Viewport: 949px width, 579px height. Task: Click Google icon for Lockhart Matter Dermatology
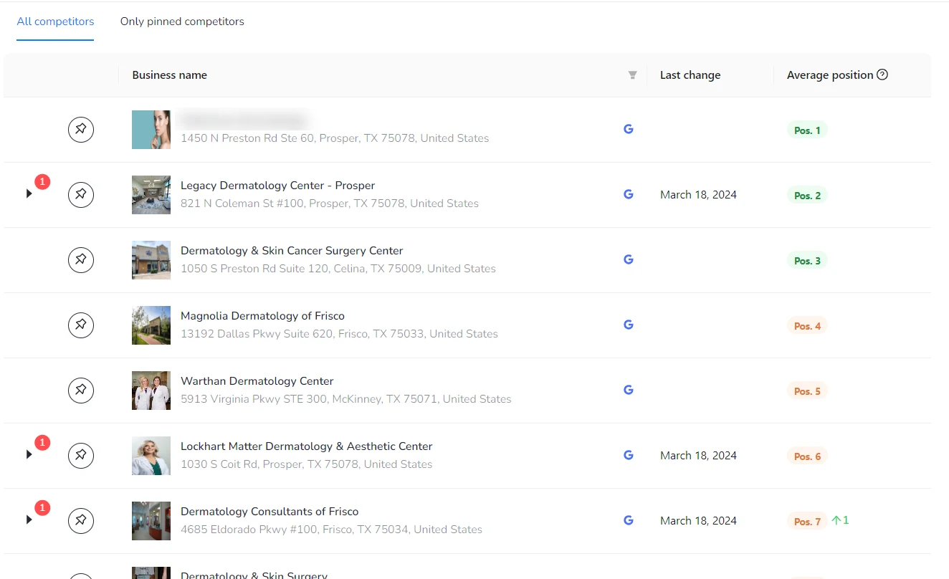[x=629, y=455]
